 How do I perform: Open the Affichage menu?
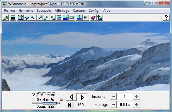click(62, 11)
